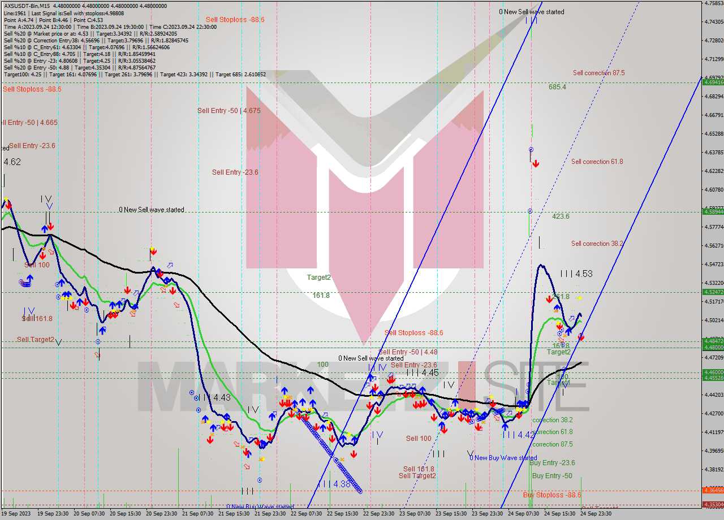The image size is (724, 520).
Task: Click the large '4.62' price label
Action: (12, 162)
